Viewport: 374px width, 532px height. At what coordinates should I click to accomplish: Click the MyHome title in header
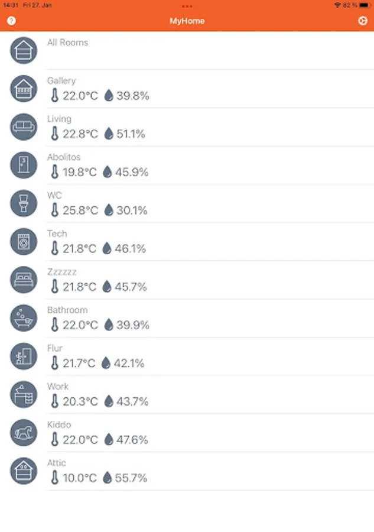(187, 21)
